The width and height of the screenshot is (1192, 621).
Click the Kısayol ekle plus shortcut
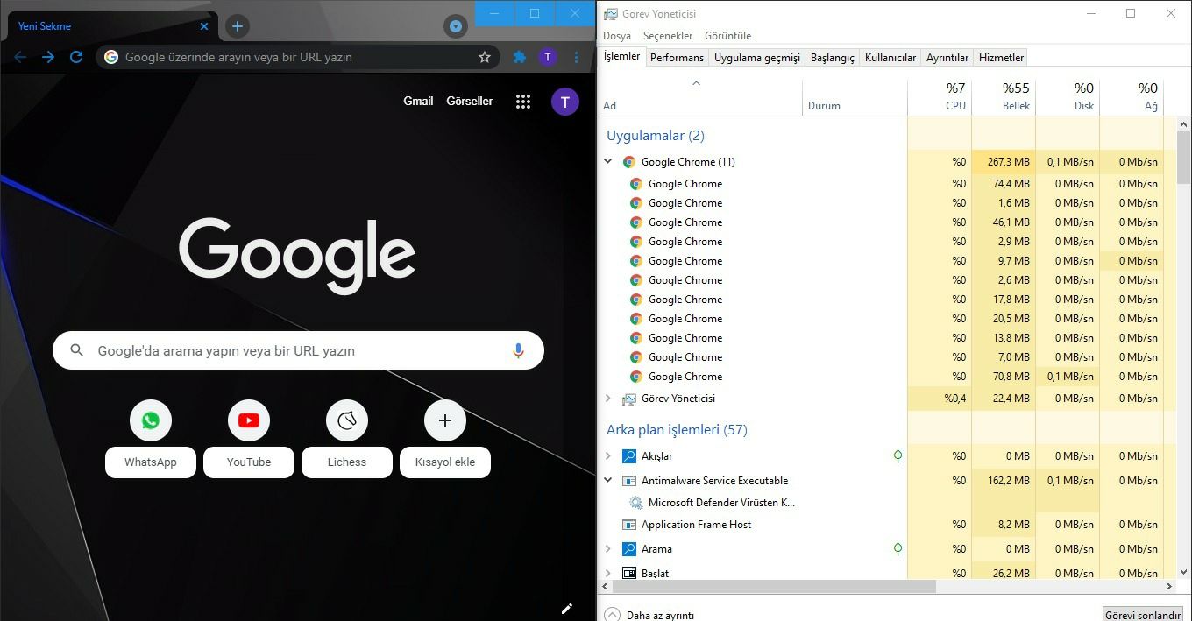pos(445,420)
